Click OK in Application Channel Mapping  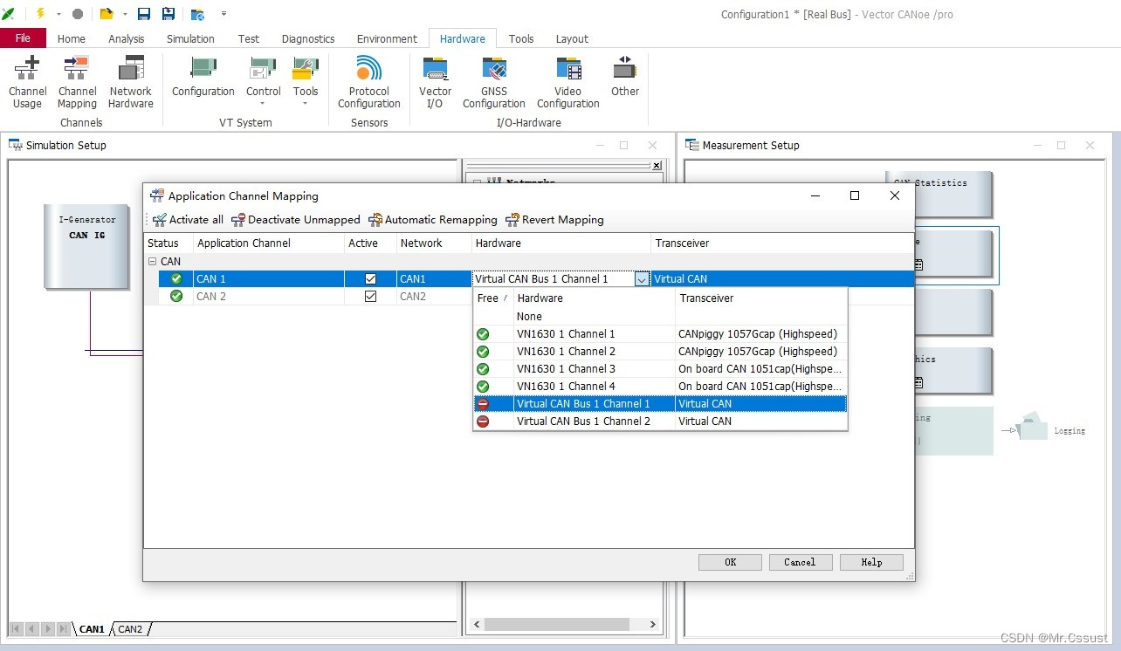click(731, 562)
